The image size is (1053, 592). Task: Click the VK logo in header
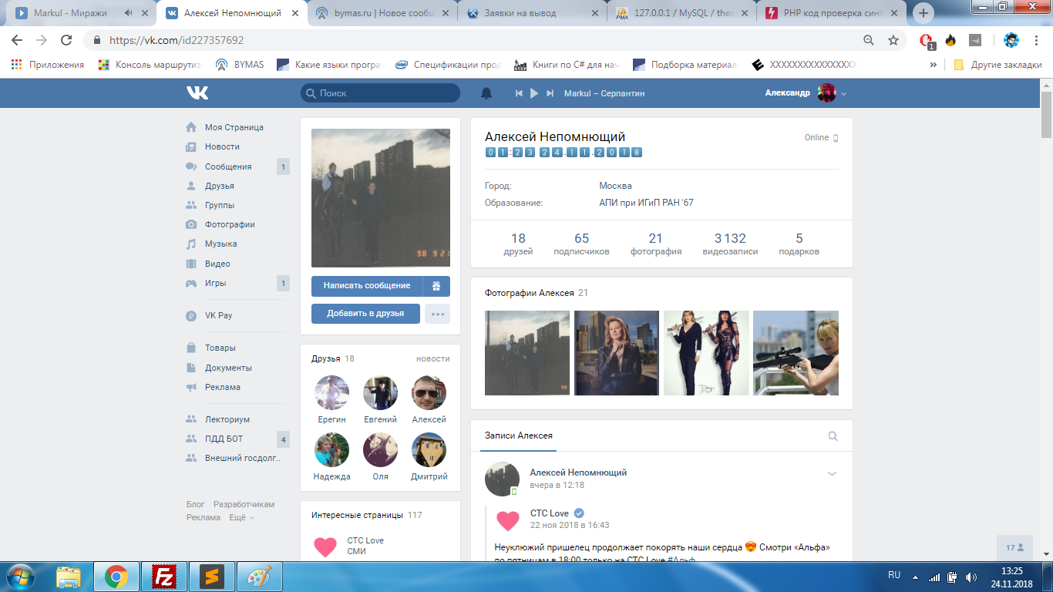pyautogui.click(x=197, y=93)
